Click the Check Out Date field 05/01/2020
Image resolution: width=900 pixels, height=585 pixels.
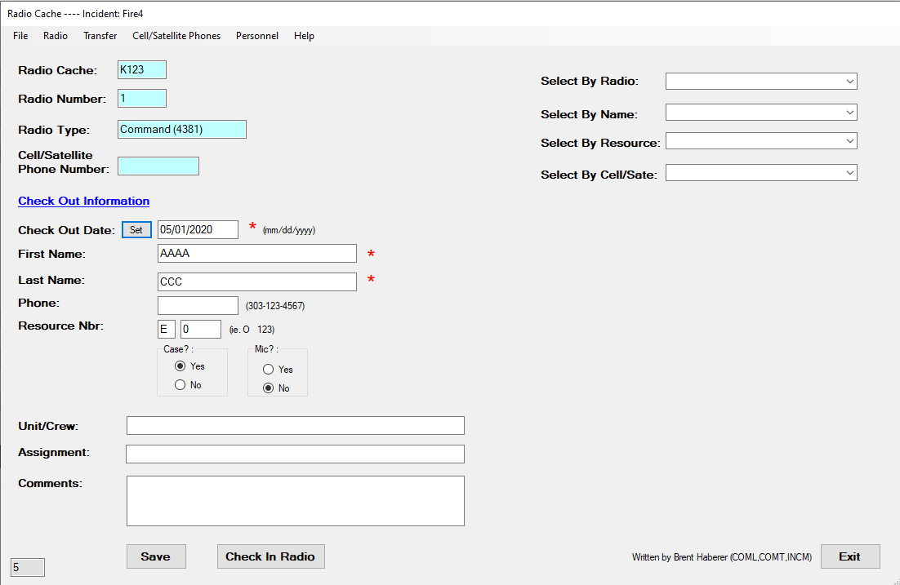tap(198, 229)
